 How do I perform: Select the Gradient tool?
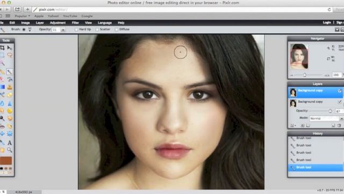(2, 87)
